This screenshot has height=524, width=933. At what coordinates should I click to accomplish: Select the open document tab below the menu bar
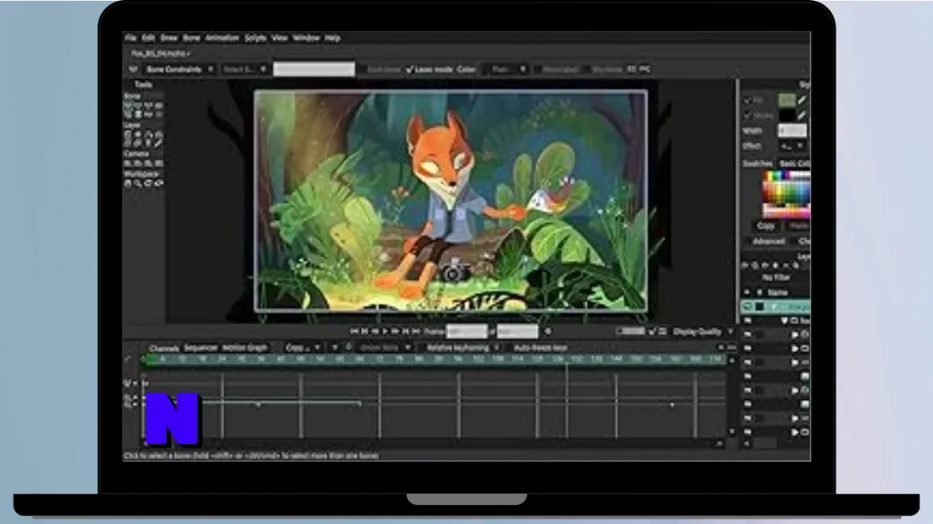pos(160,54)
